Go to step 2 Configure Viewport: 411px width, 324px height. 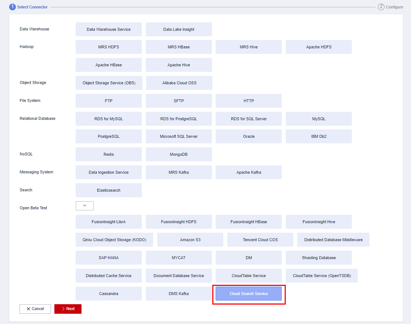click(390, 7)
